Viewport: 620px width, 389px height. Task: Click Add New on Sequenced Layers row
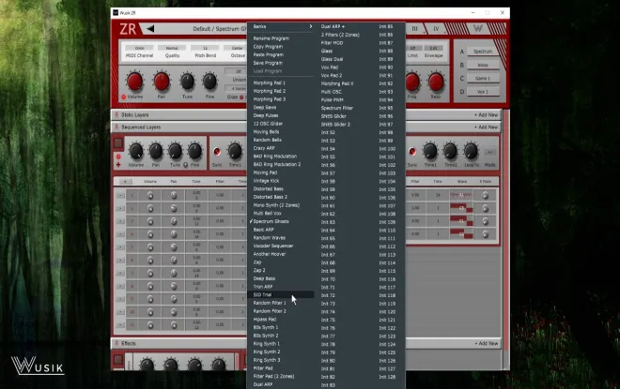pyautogui.click(x=486, y=127)
